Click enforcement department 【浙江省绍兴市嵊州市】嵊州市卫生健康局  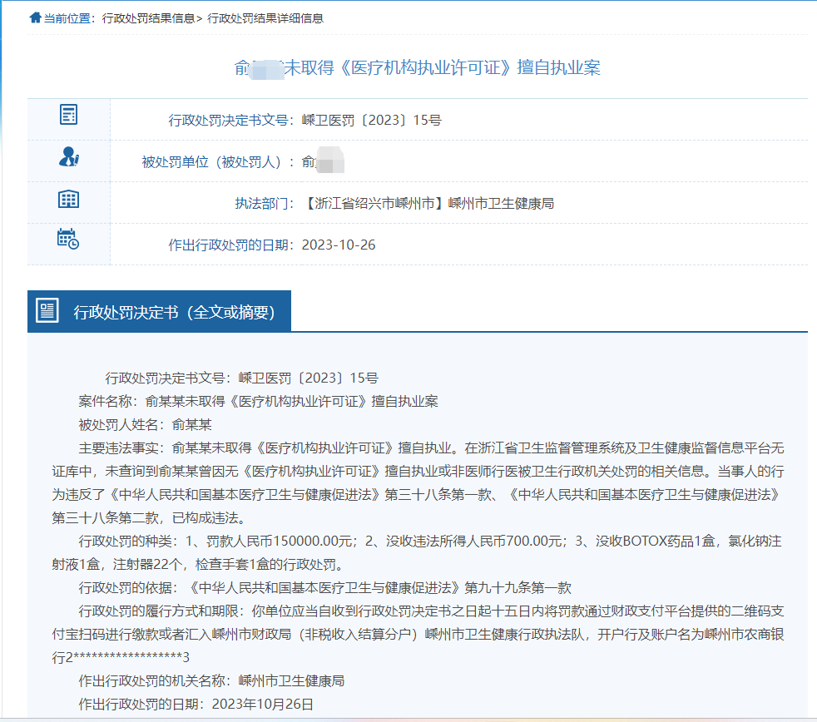[429, 203]
